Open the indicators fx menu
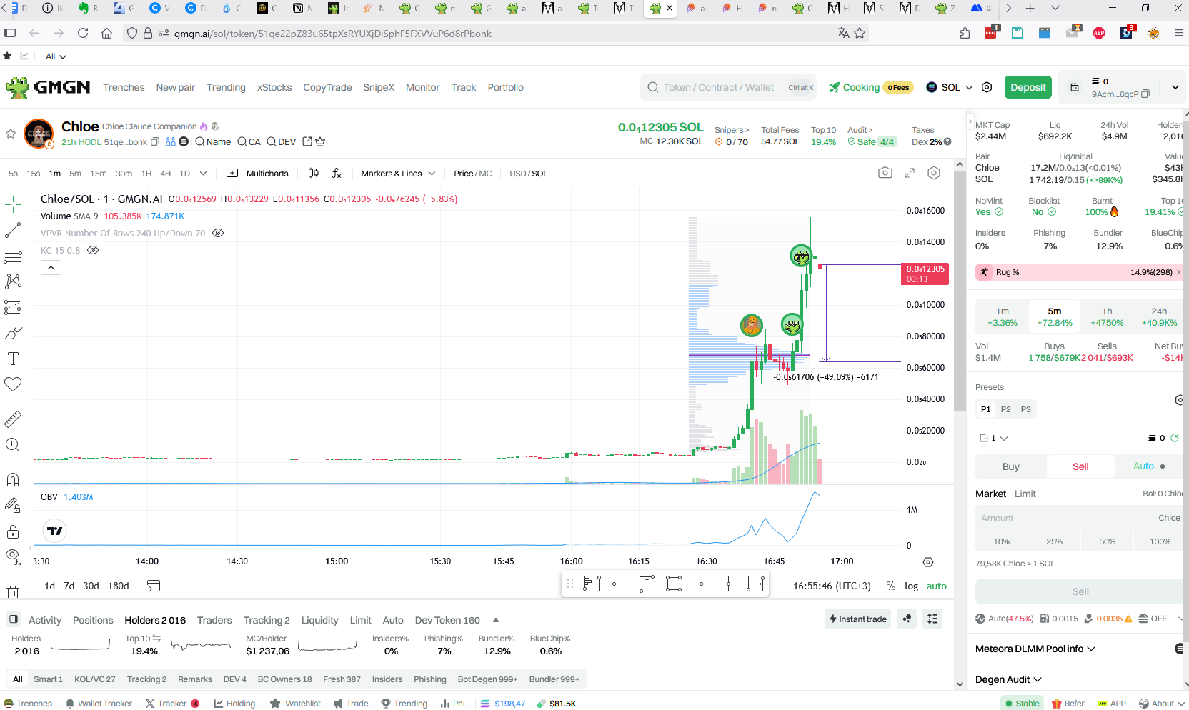 click(337, 173)
